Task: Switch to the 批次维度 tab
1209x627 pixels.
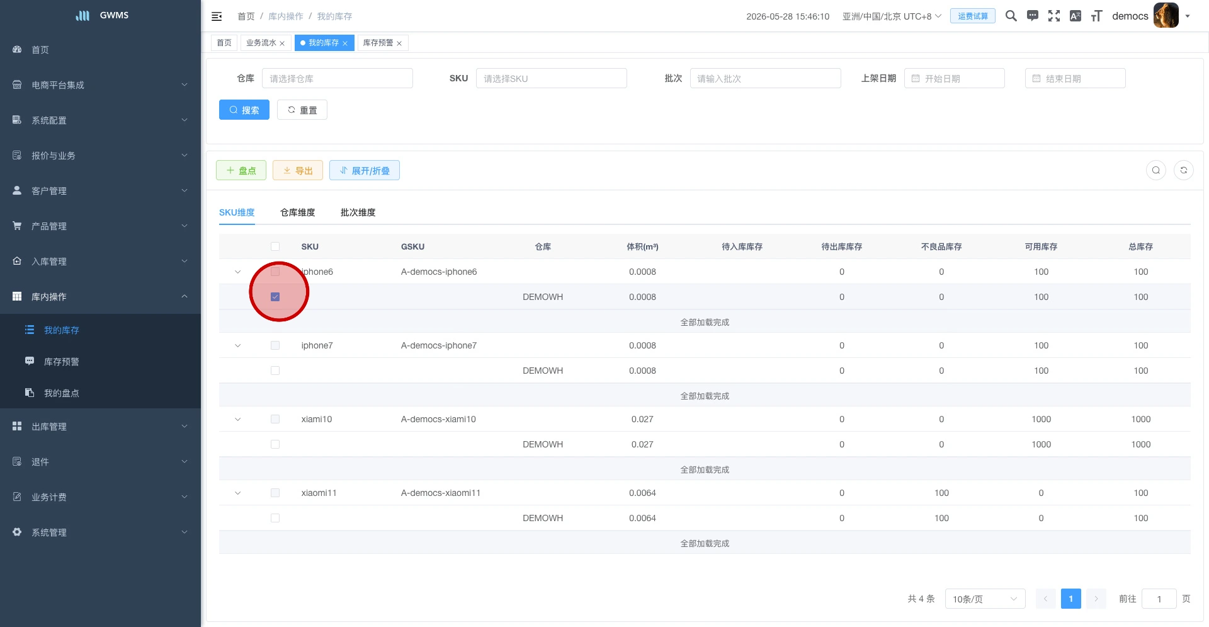Action: pos(358,212)
